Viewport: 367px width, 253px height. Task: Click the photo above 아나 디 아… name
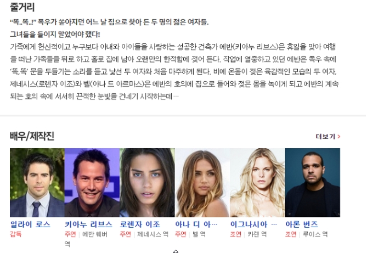(x=202, y=183)
